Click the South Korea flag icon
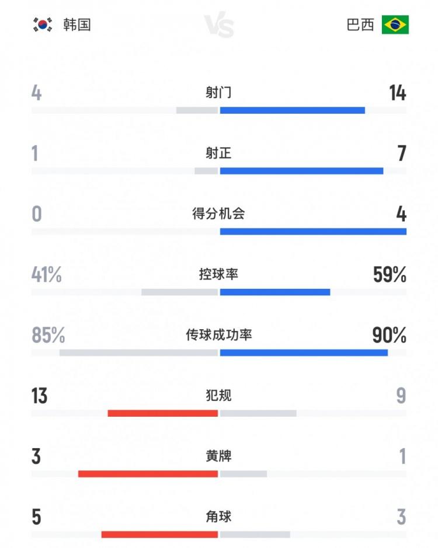Image resolution: width=438 pixels, height=548 pixels. point(43,25)
